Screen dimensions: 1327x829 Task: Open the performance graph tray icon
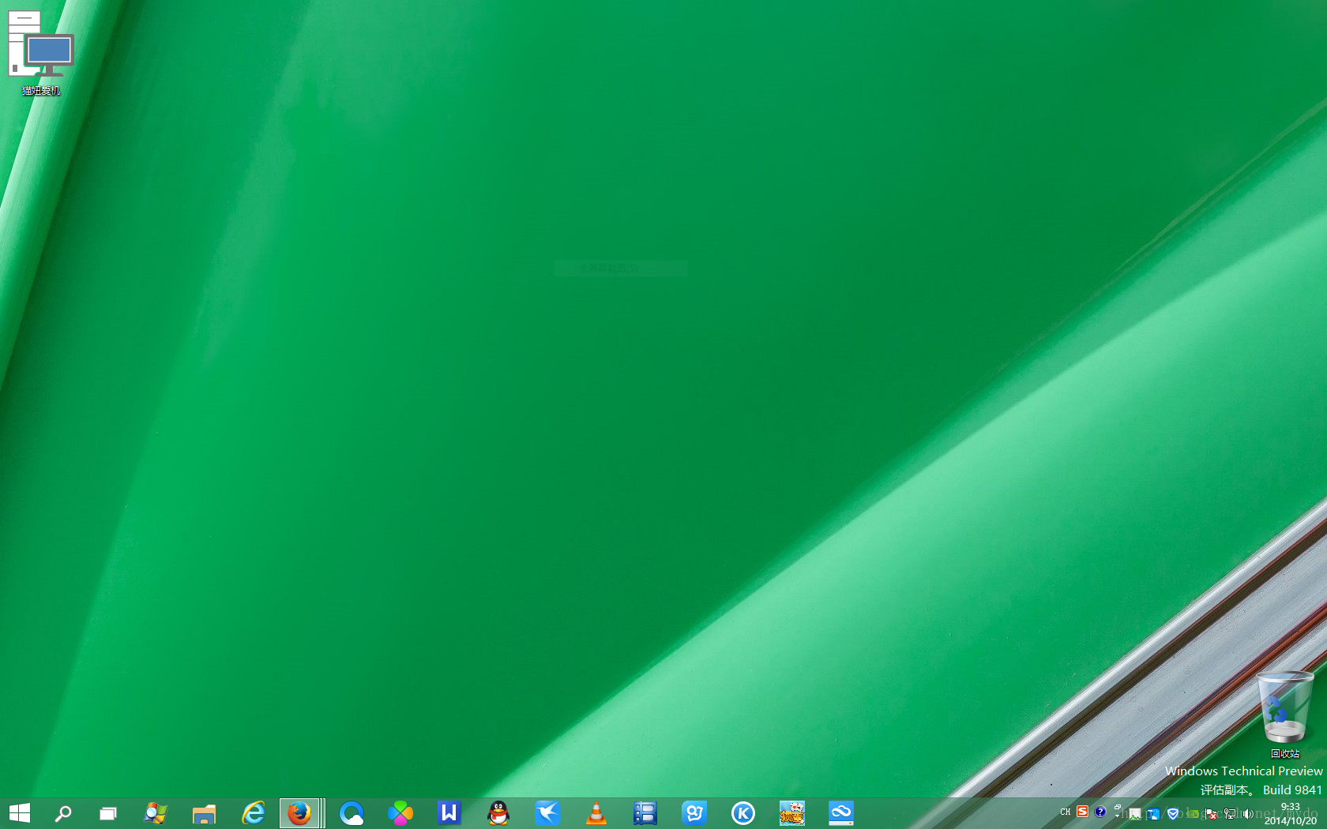tap(1135, 814)
